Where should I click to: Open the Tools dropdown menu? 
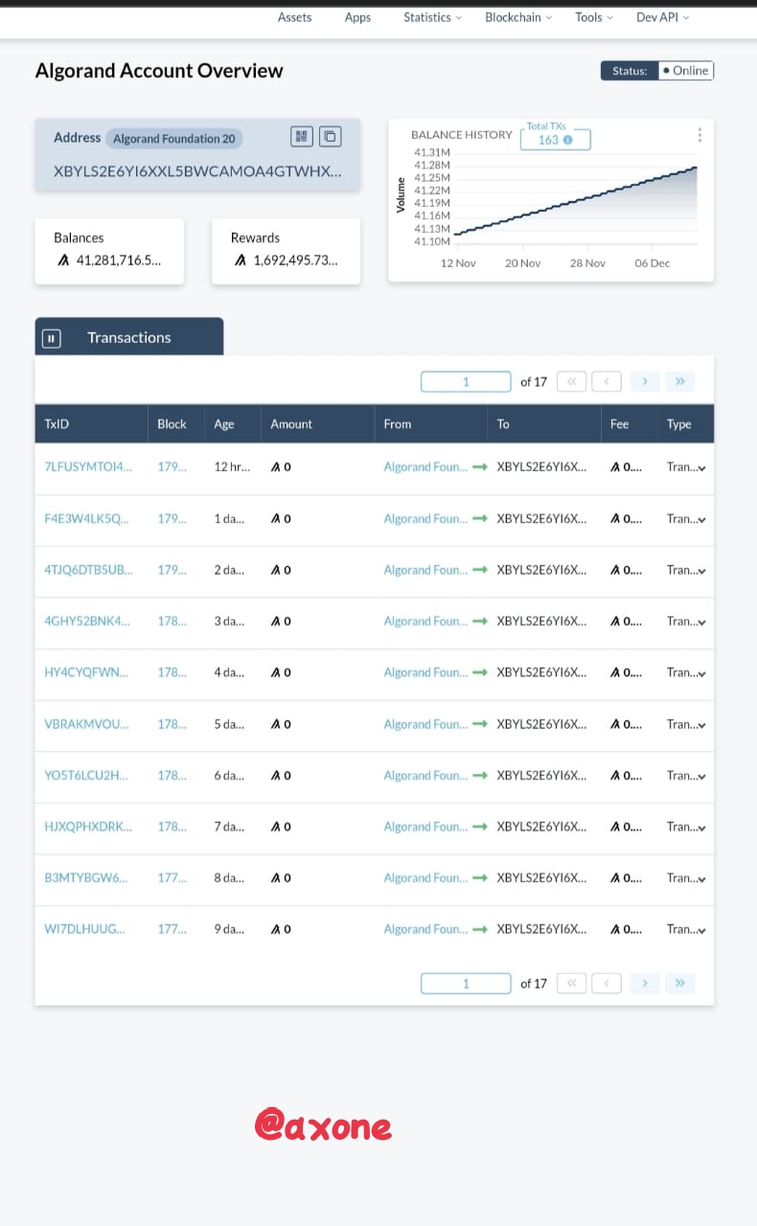(x=594, y=17)
